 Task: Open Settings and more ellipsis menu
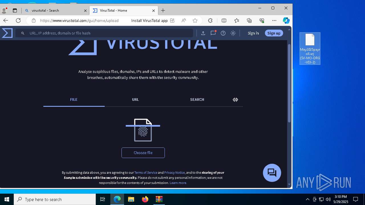(274, 20)
